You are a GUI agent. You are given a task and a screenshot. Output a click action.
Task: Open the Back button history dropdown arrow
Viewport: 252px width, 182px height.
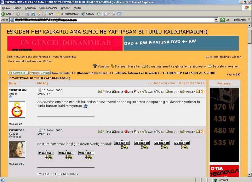[13, 14]
